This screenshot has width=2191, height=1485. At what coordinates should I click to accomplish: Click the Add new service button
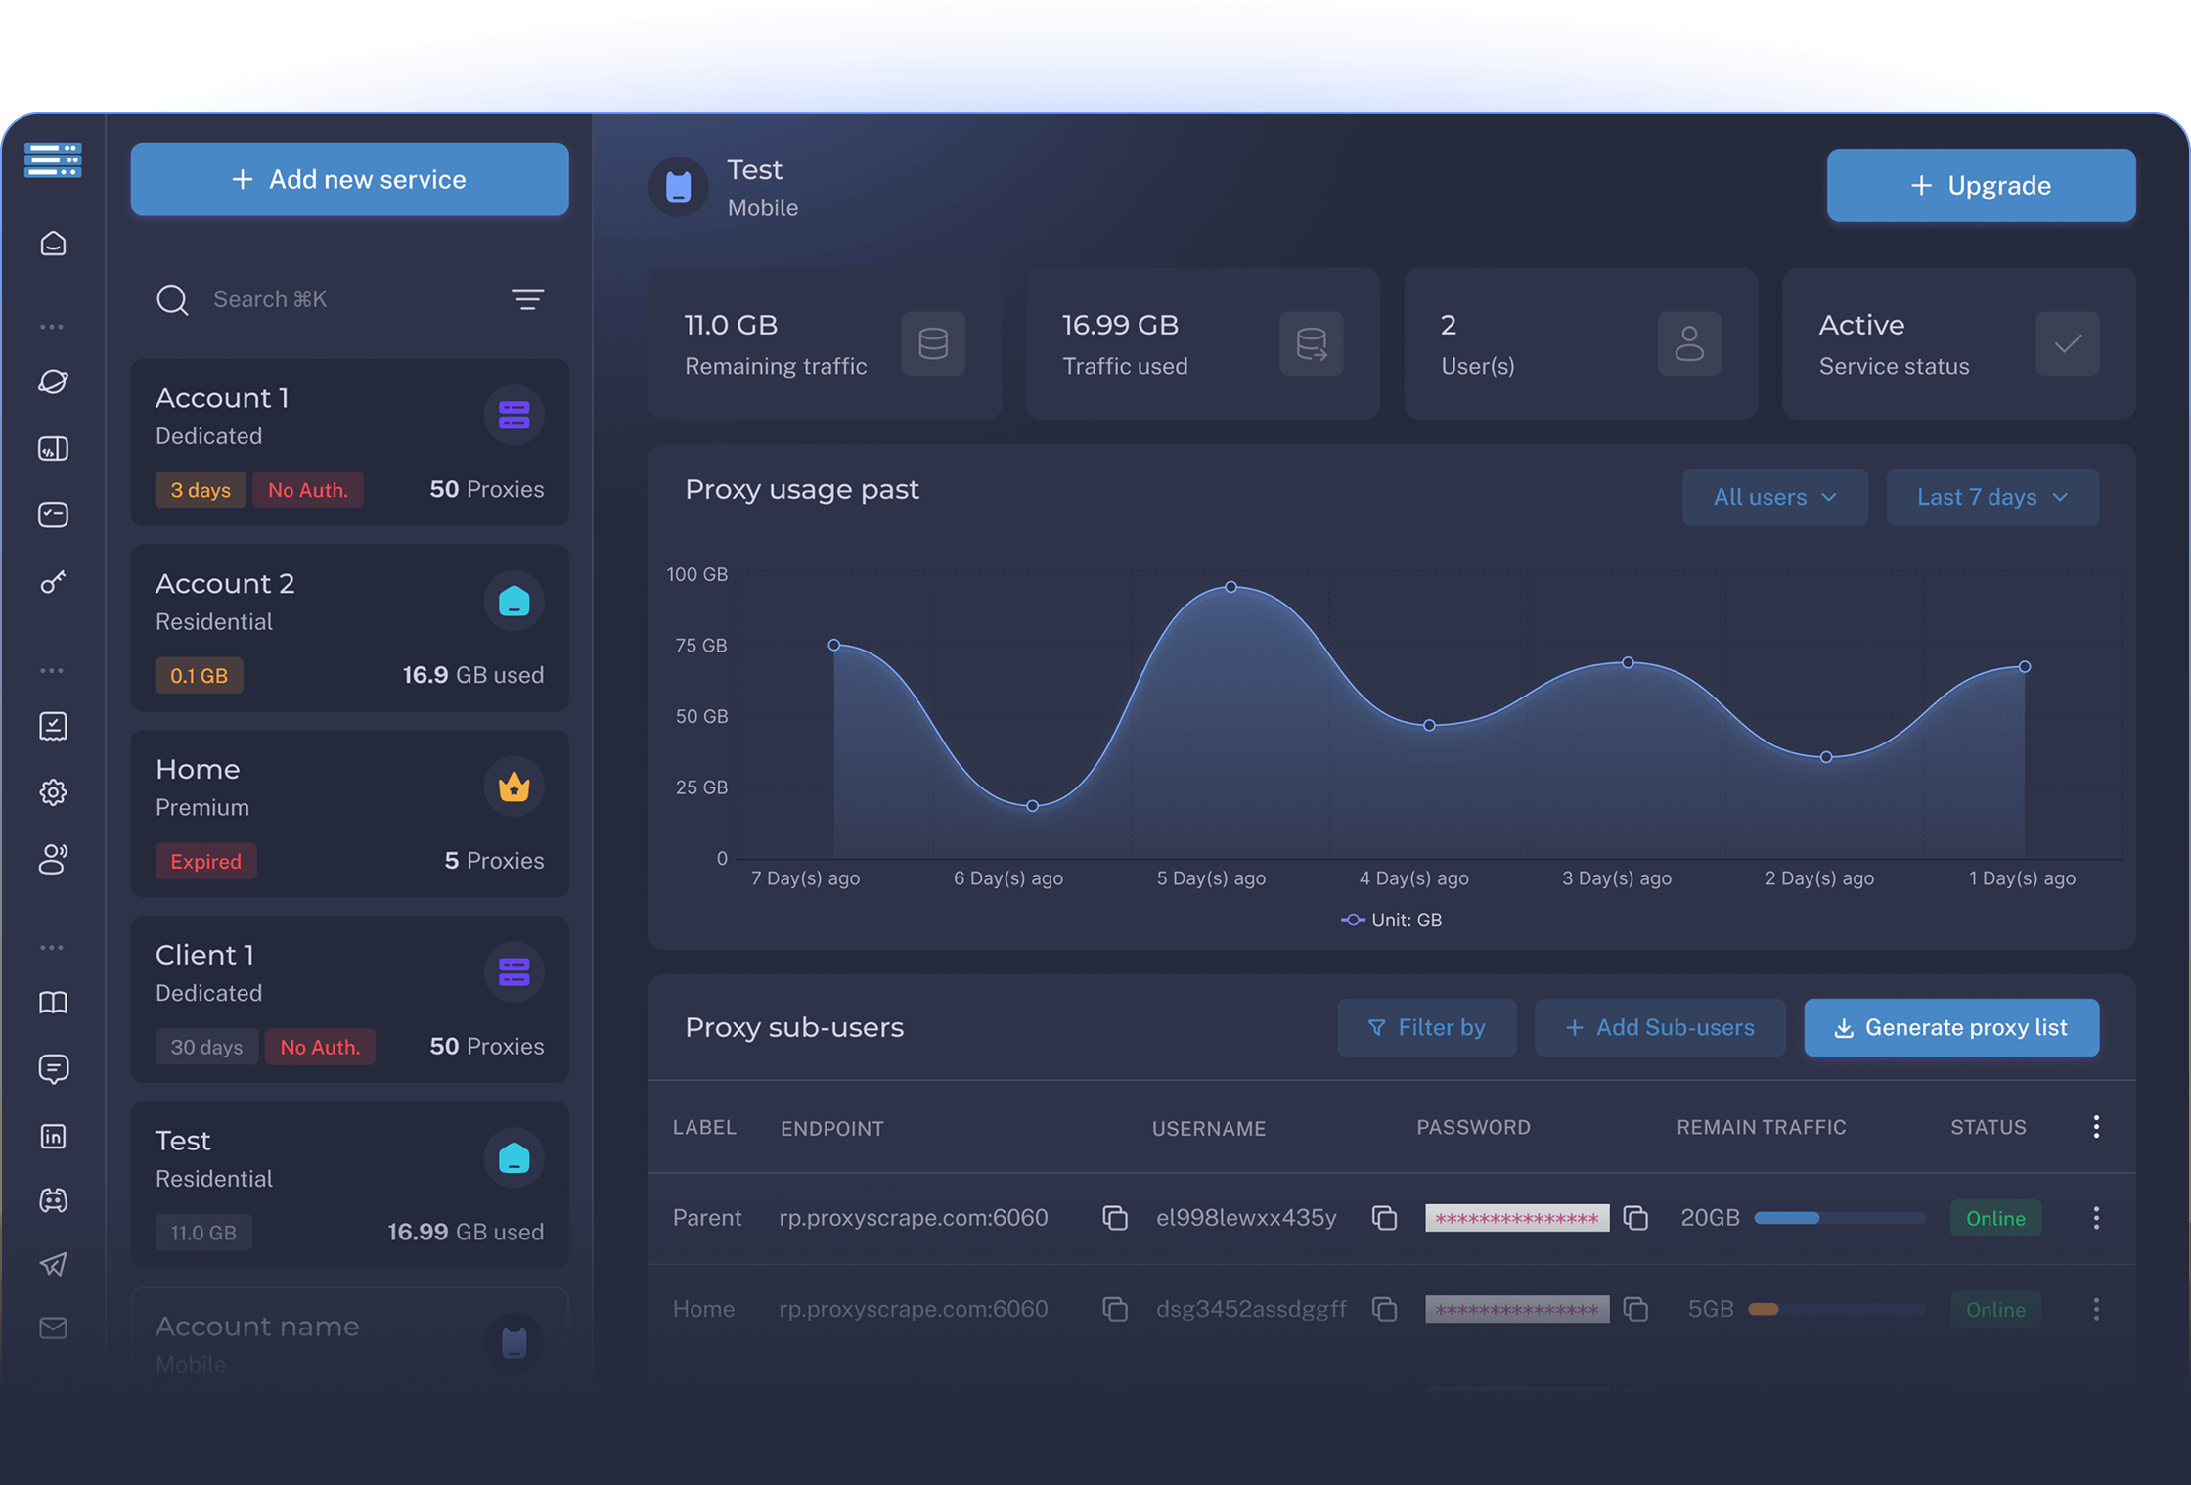pyautogui.click(x=349, y=179)
